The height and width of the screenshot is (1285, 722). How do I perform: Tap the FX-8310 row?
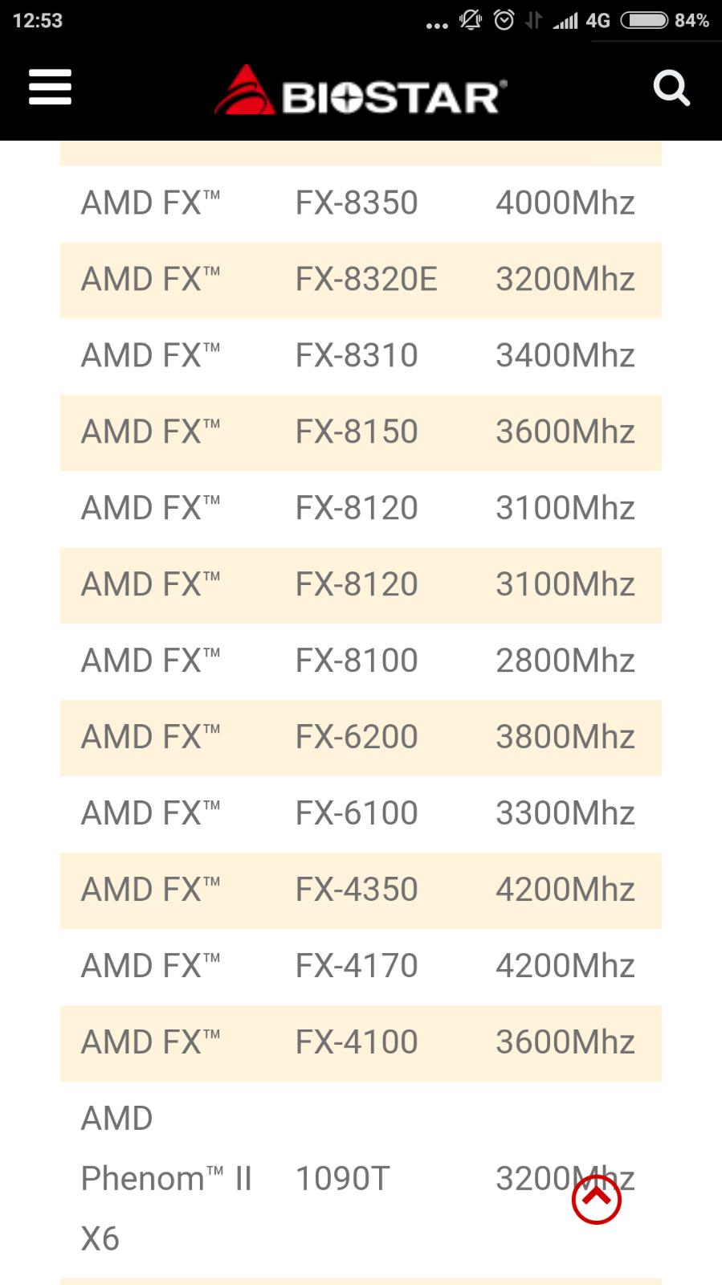[361, 356]
